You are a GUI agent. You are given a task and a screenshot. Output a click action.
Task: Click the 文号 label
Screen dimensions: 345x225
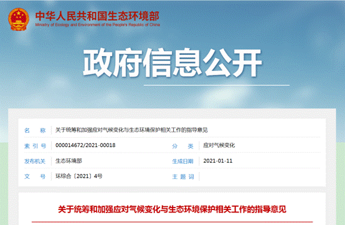[35, 176]
